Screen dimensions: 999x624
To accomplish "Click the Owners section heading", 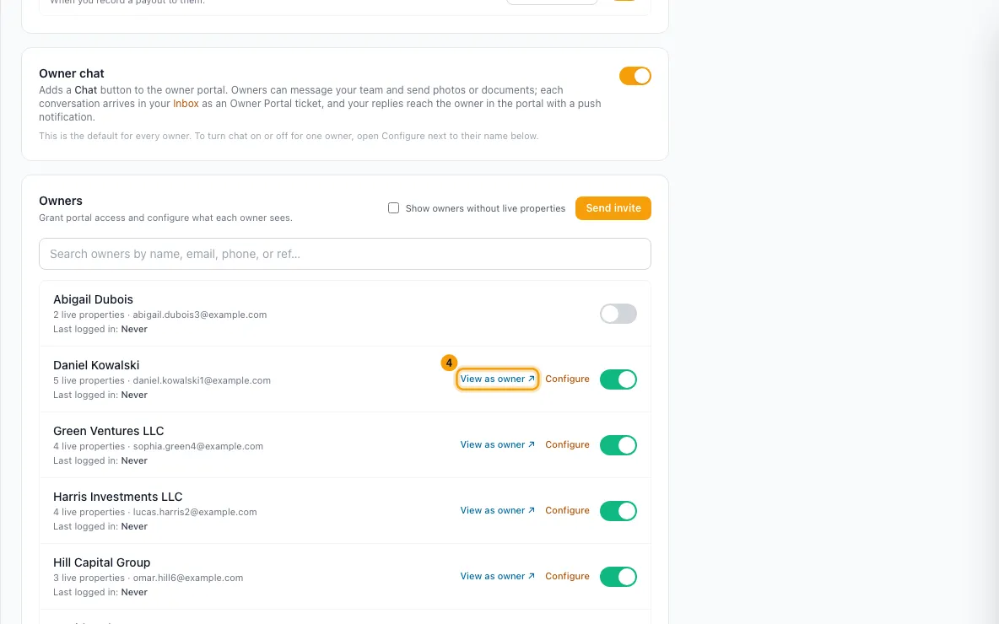I will point(61,201).
